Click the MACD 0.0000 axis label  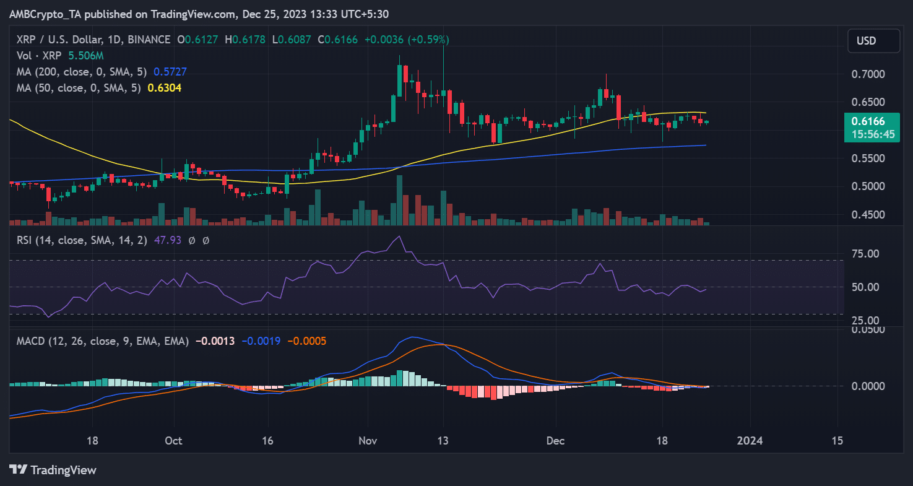870,386
